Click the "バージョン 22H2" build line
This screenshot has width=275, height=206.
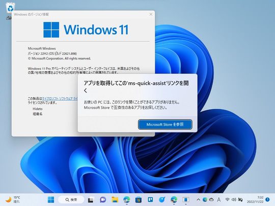point(52,53)
